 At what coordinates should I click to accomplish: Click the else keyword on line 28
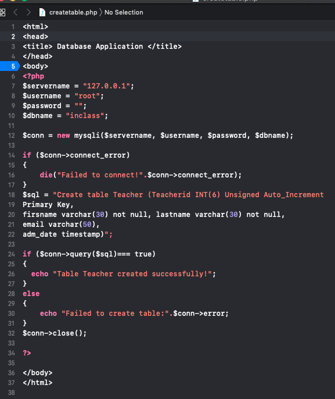[31, 294]
